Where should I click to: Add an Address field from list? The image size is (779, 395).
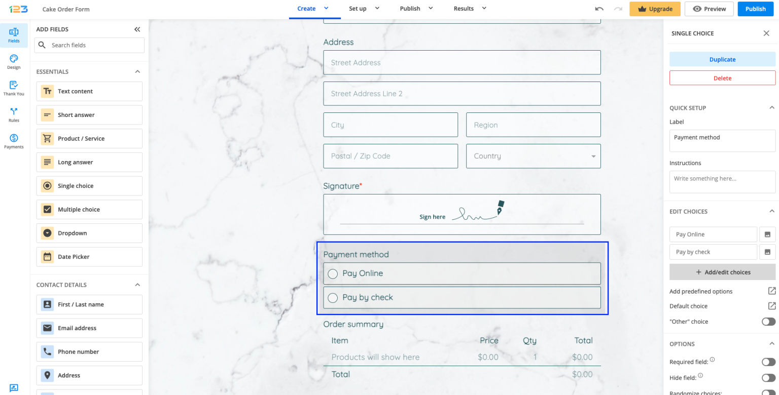pyautogui.click(x=89, y=375)
